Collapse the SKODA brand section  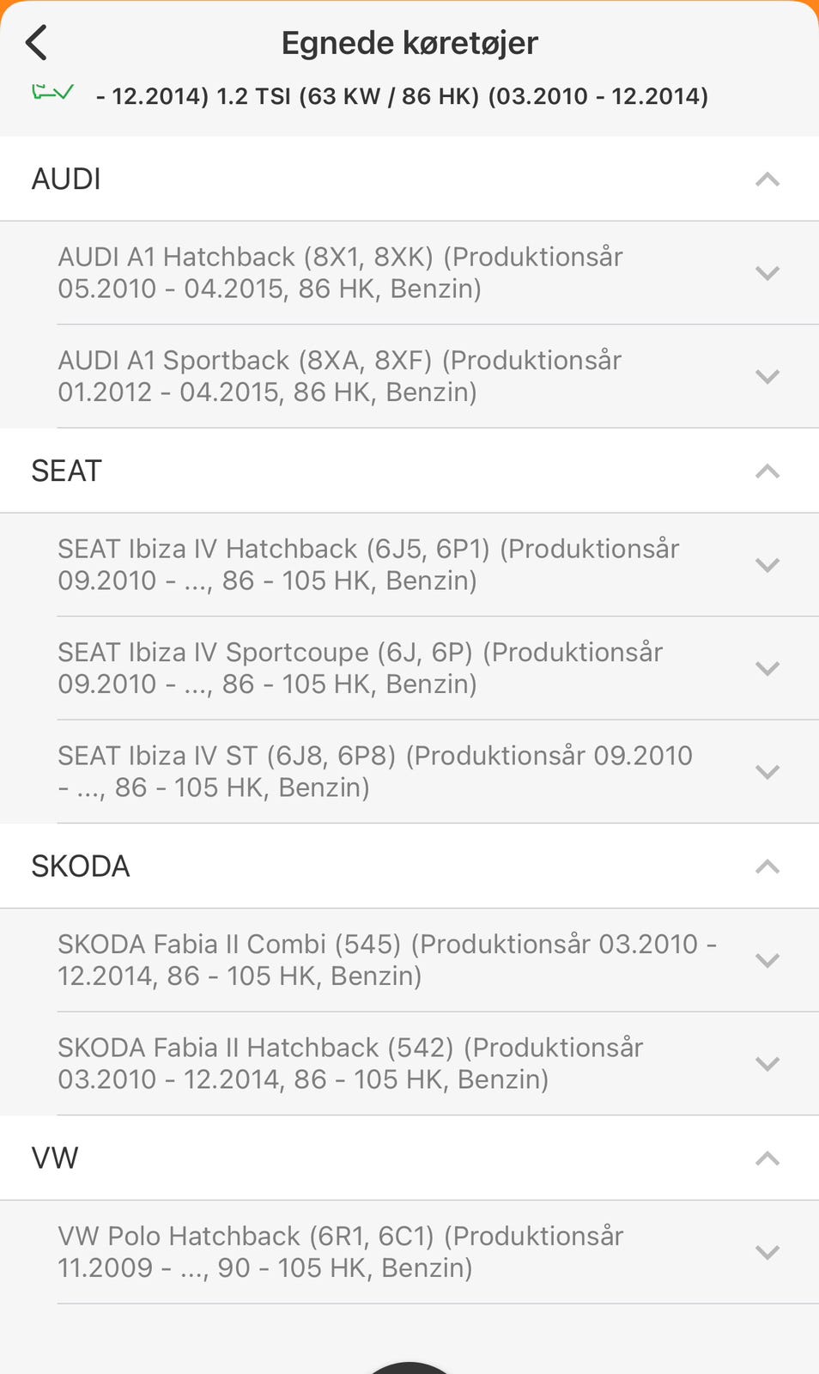(x=767, y=866)
